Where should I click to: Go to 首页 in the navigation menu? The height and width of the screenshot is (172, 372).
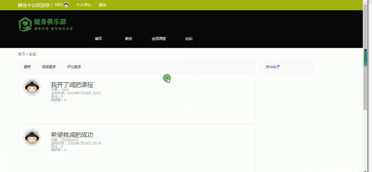point(98,39)
